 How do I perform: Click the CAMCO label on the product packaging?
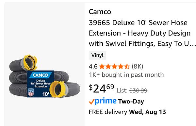click(41, 75)
